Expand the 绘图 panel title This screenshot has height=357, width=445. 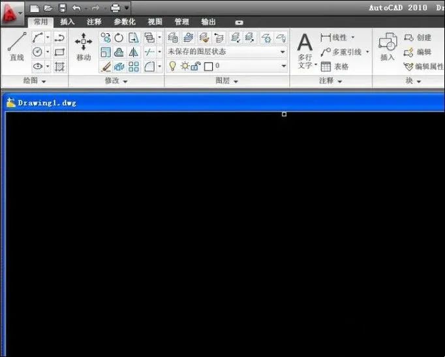click(x=35, y=81)
